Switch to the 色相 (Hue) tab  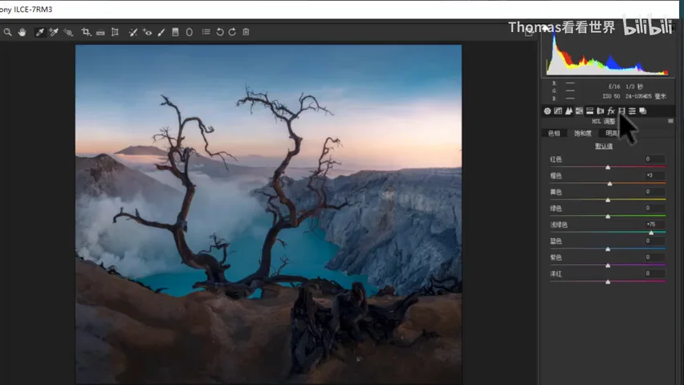pos(554,133)
